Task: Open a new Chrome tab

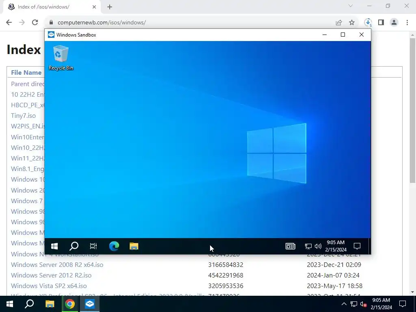Action: pyautogui.click(x=110, y=7)
